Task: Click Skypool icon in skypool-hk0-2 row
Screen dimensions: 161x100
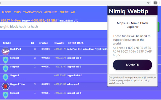Action: click(x=6, y=77)
